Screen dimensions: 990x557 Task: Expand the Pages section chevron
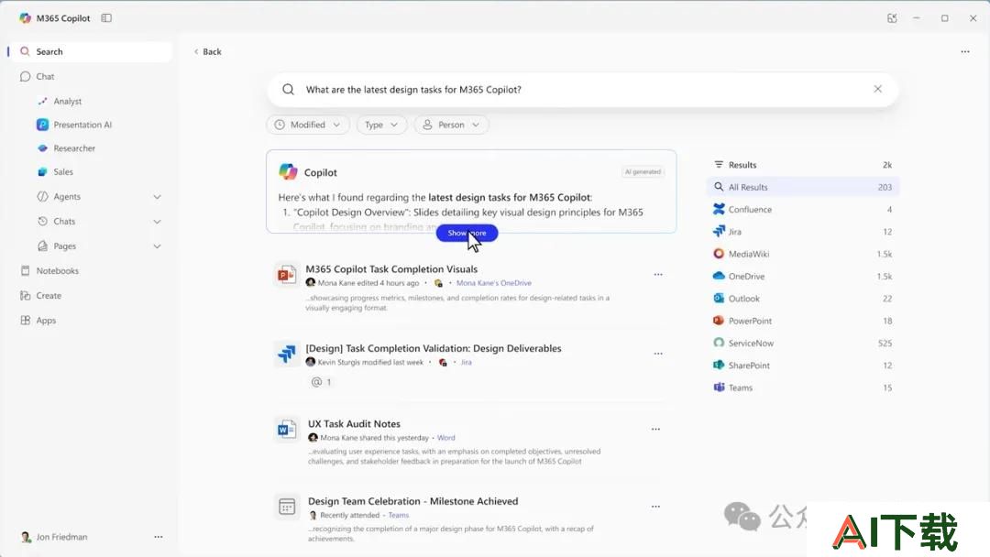click(158, 246)
